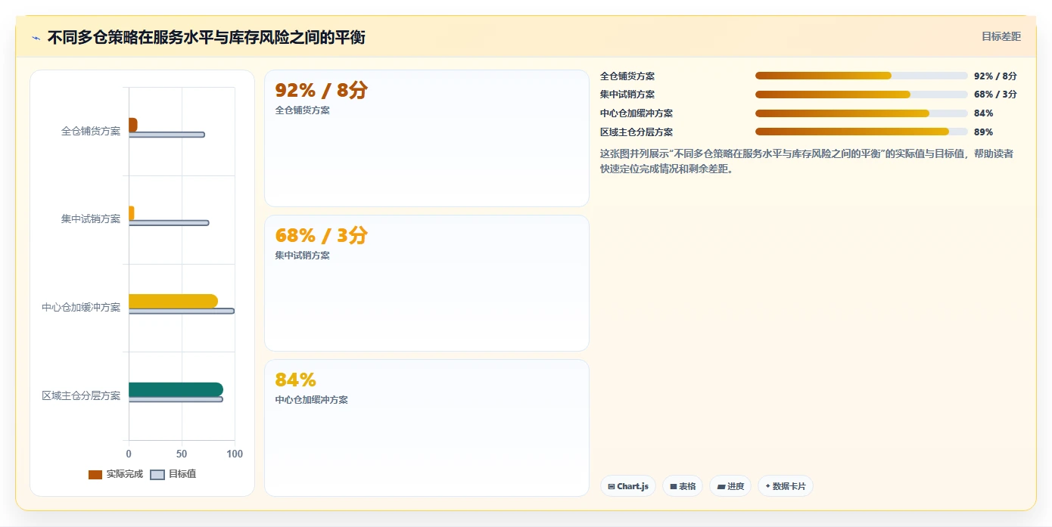Viewport: 1052px width, 527px height.
Task: Click the lightning icon beside the title
Action: pos(36,38)
